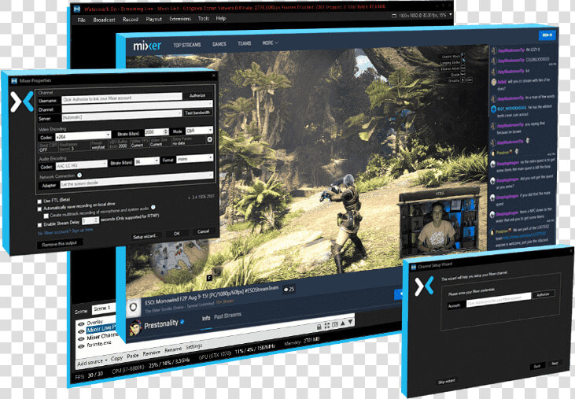Click the Scene 1 name field
Image resolution: width=575 pixels, height=399 pixels.
pyautogui.click(x=104, y=308)
